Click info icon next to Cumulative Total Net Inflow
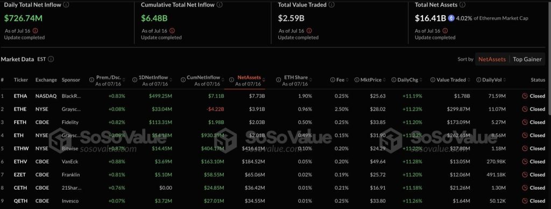551x209 pixels. click(x=220, y=5)
